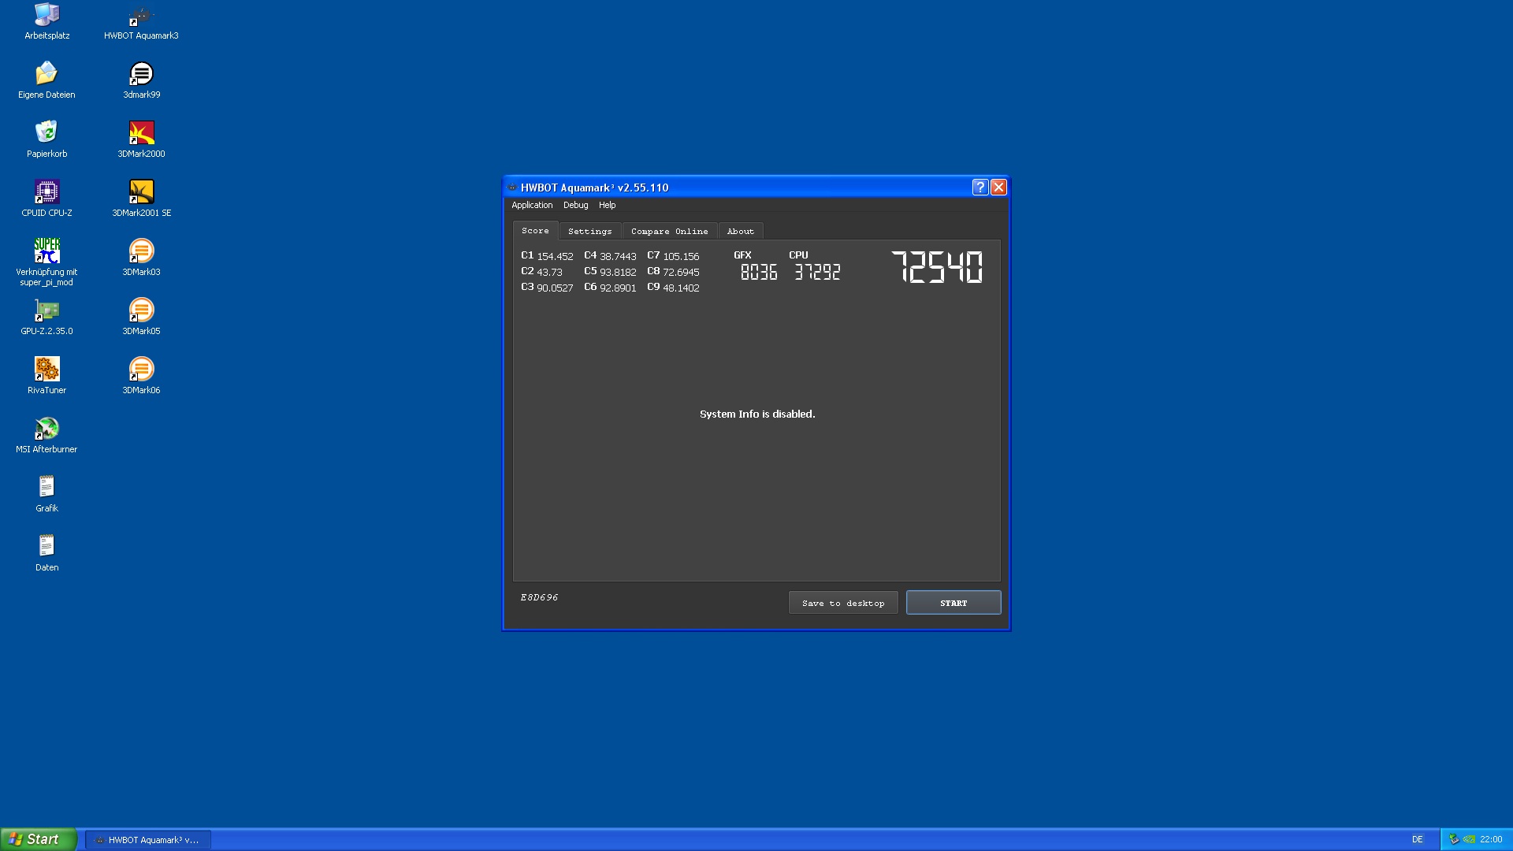Open the Arbeitsplatz desktop icon
The image size is (1513, 851).
[46, 21]
